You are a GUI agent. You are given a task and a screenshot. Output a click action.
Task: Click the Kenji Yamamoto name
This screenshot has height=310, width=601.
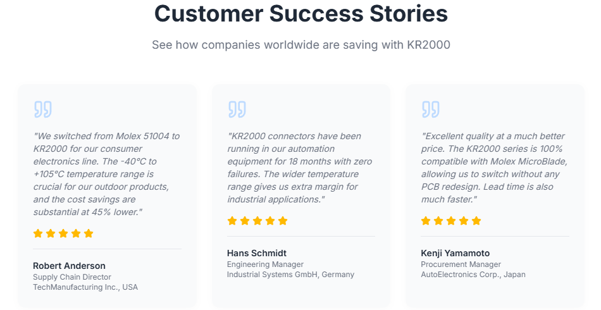(455, 253)
